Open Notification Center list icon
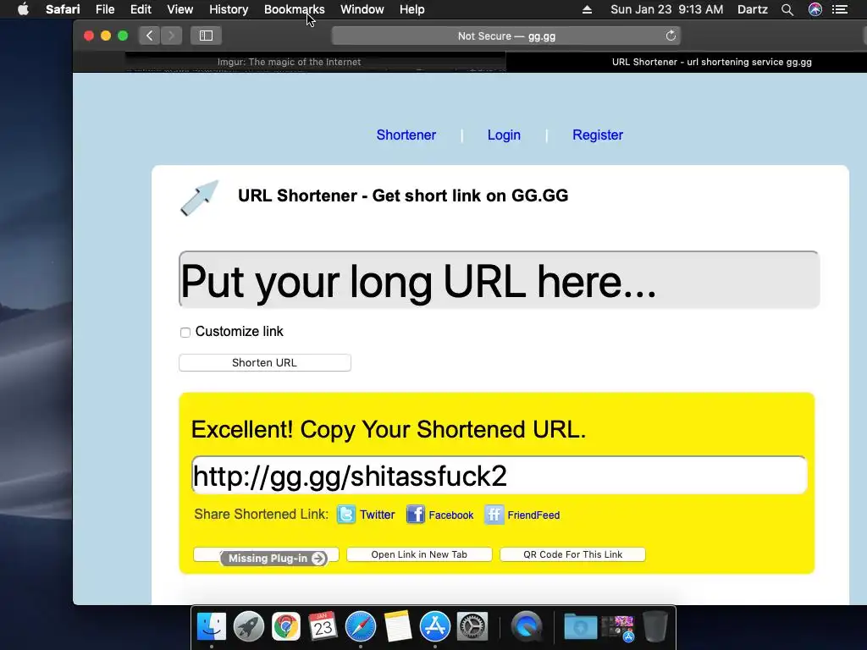The width and height of the screenshot is (867, 650). pos(840,9)
